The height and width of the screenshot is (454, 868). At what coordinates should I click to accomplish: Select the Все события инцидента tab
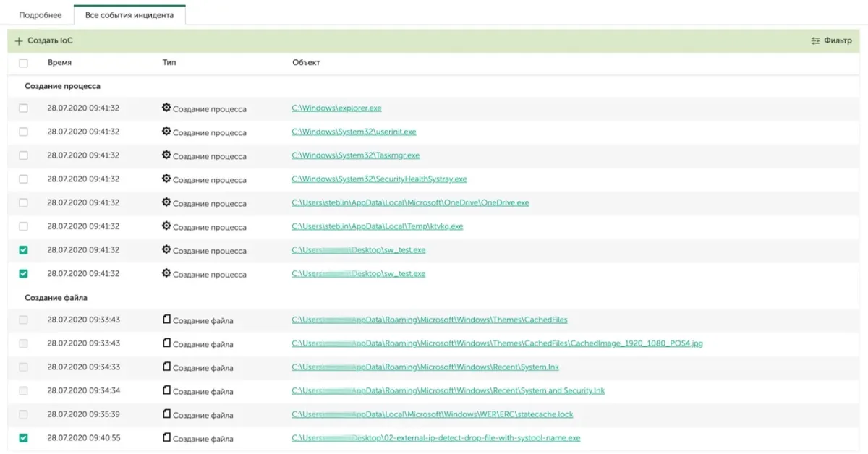click(129, 15)
